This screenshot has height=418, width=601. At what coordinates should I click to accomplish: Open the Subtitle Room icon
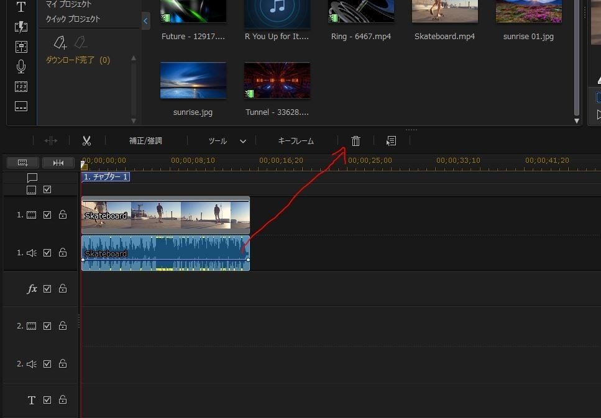pos(21,106)
